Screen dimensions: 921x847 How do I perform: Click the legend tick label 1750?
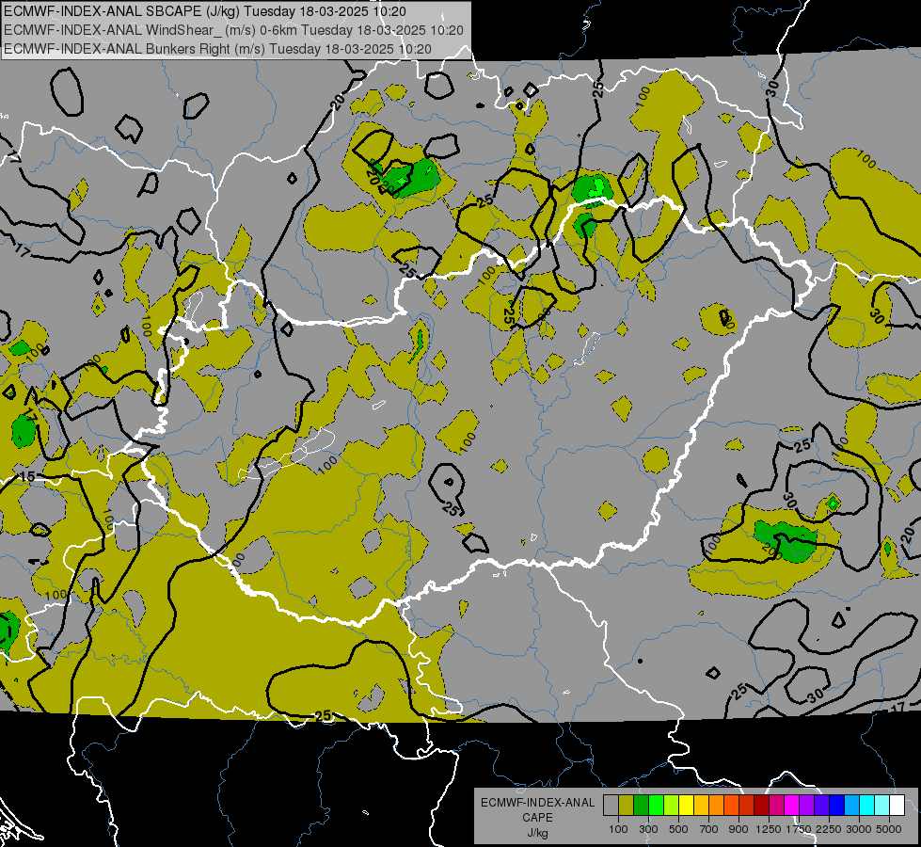coord(799,829)
